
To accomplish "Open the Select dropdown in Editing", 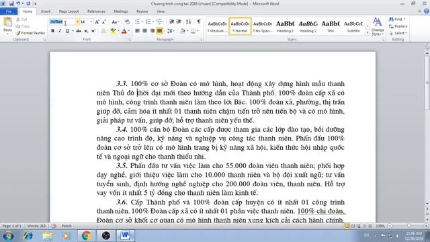I will 398,33.
